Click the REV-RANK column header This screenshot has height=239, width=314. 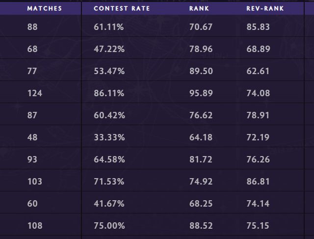click(265, 8)
